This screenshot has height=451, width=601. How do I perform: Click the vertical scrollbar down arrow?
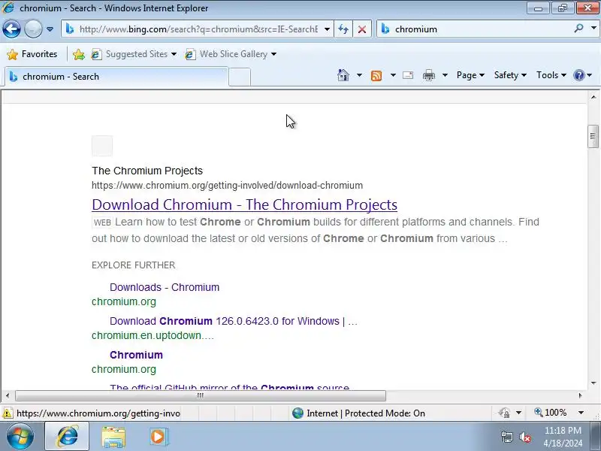593,383
